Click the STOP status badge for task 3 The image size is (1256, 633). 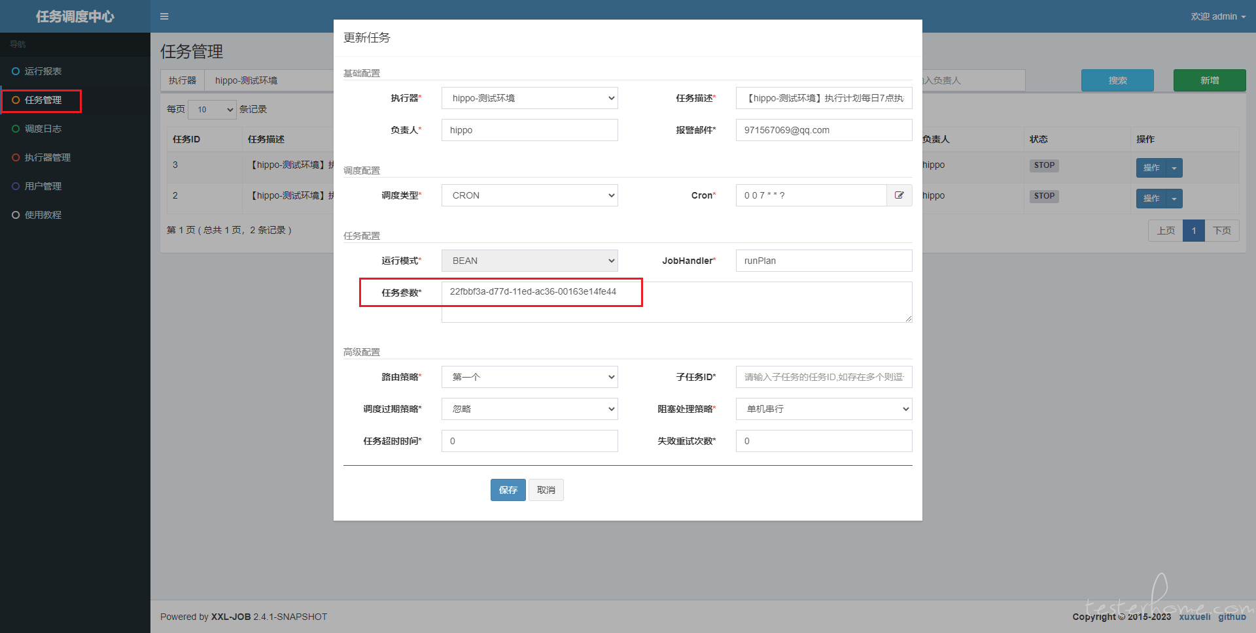(1044, 165)
